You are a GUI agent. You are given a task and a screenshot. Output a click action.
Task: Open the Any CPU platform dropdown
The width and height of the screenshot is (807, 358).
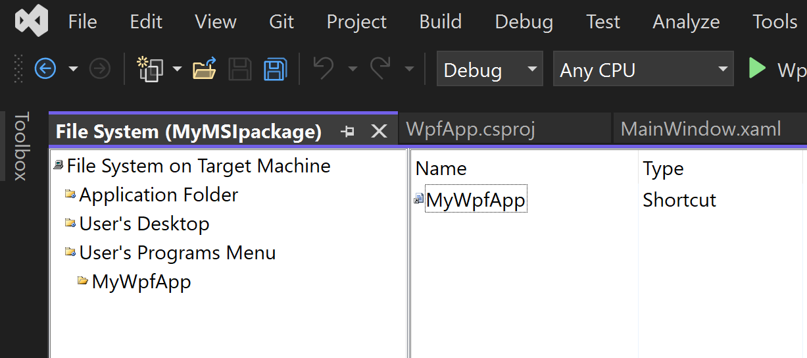[x=643, y=68]
